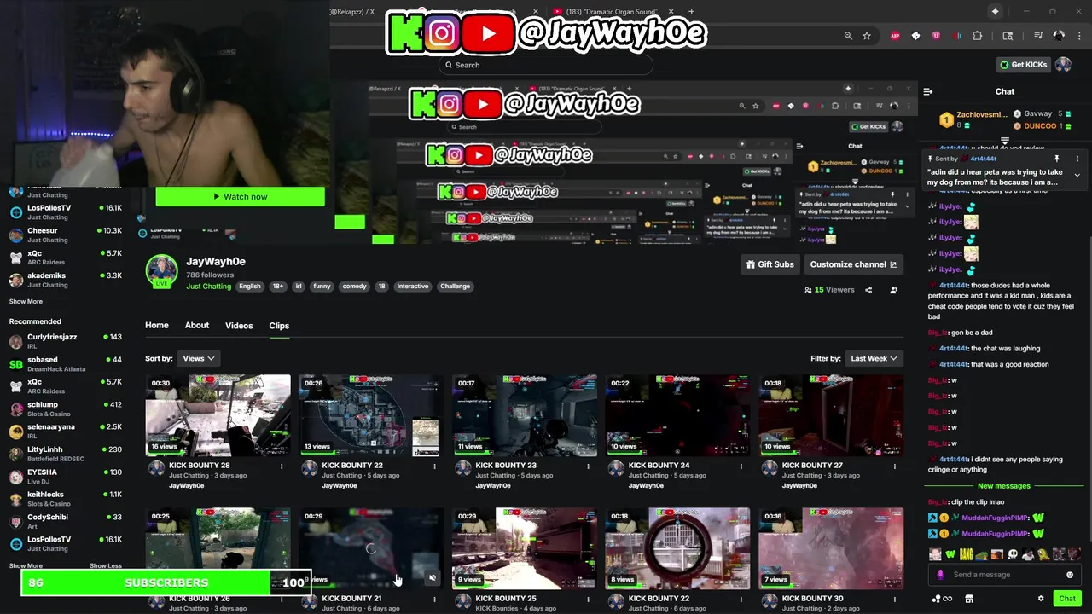Open the browser profile avatar
Viewport: 1092px width, 614px height.
[x=1059, y=36]
